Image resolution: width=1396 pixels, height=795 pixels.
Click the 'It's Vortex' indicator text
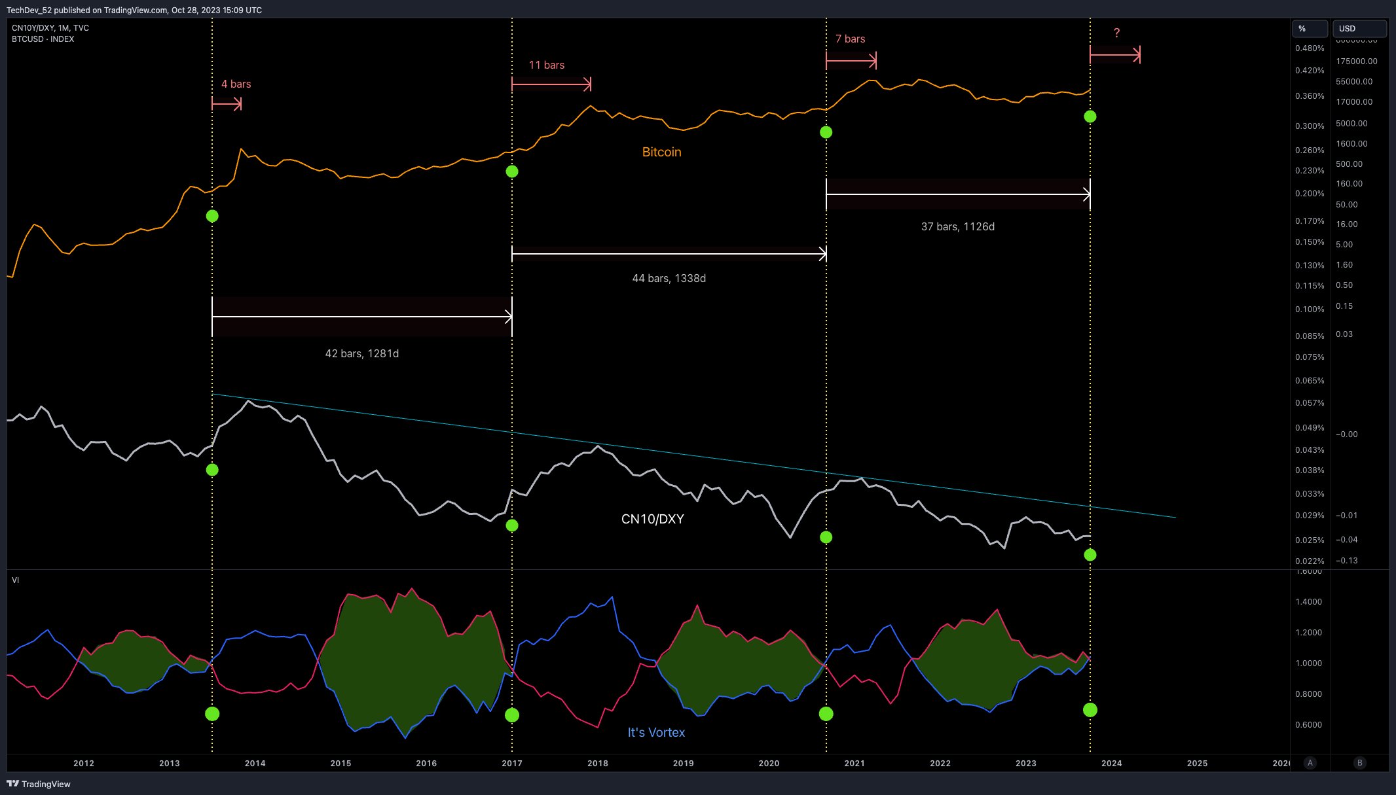point(655,732)
